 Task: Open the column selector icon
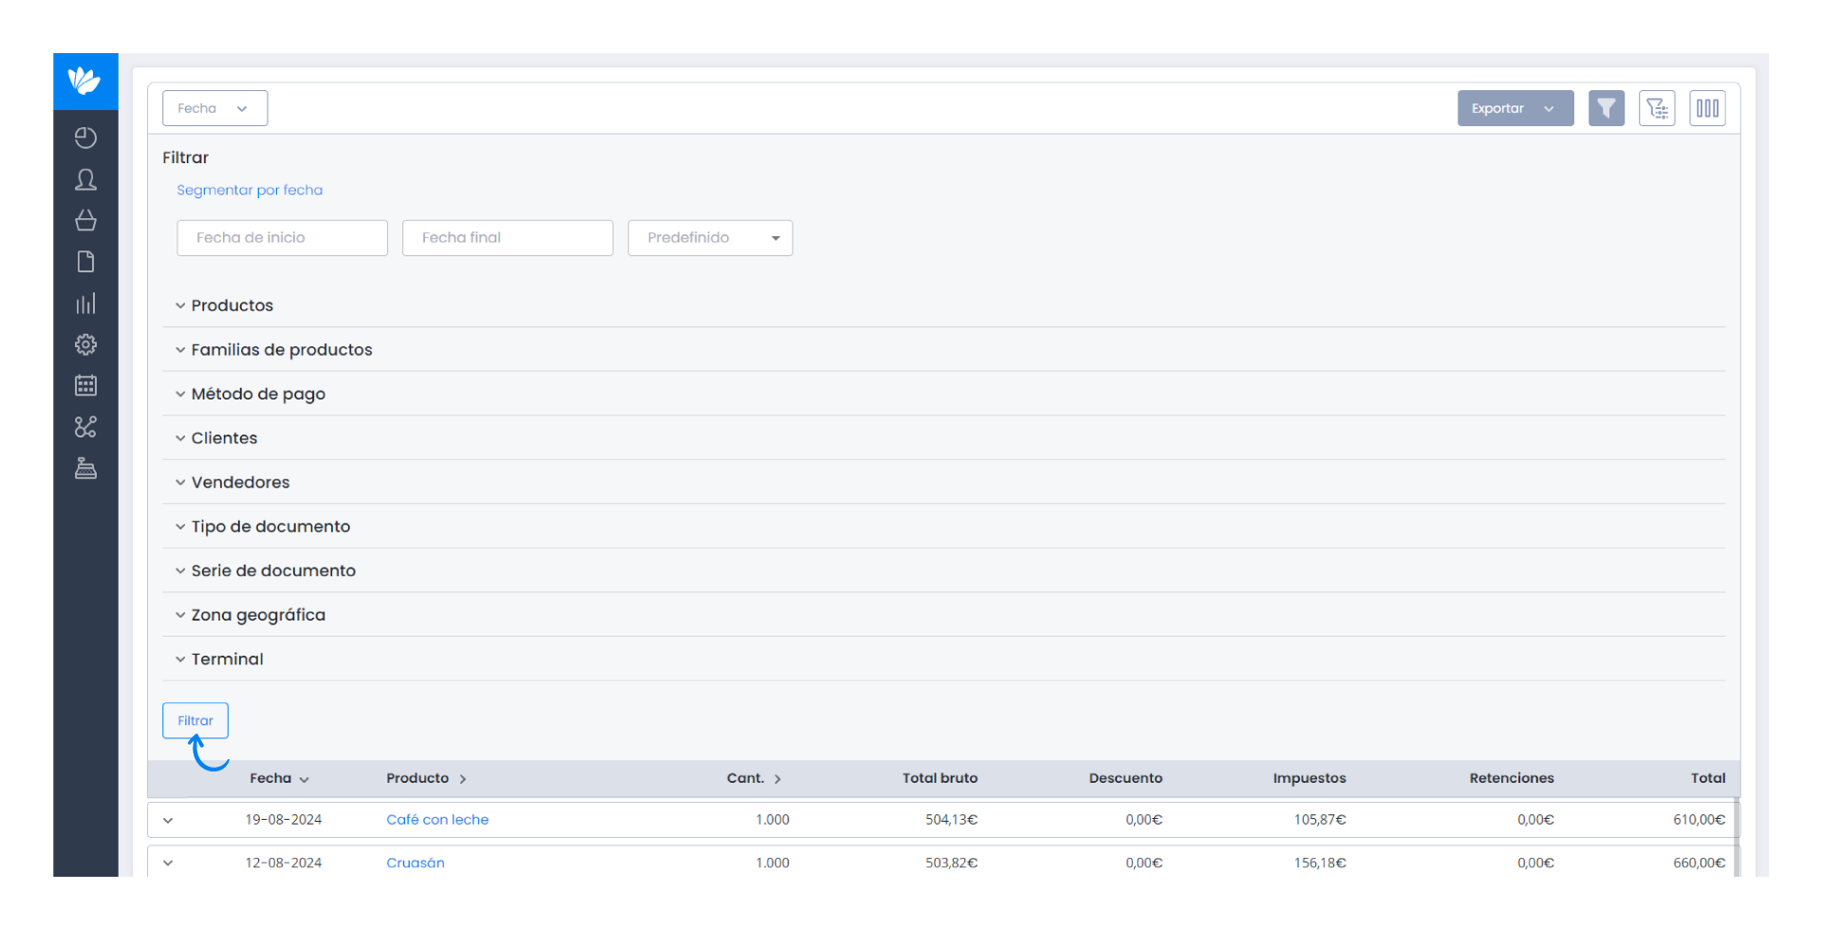pyautogui.click(x=1707, y=108)
